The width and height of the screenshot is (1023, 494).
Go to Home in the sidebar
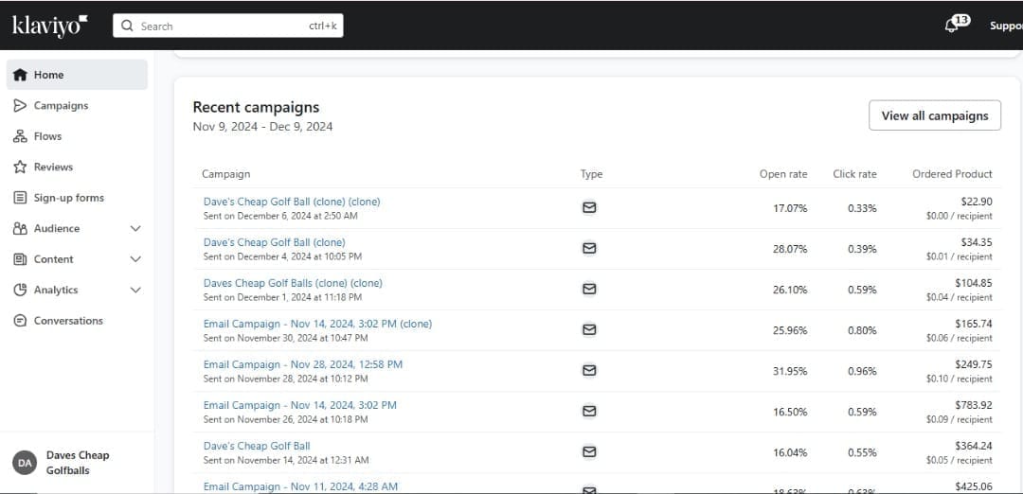point(77,75)
